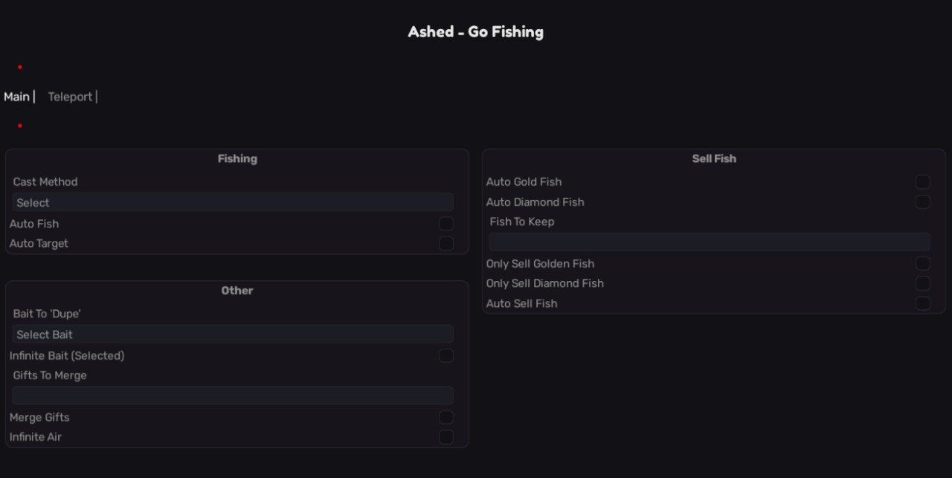Click the Ashed - Go Fishing title
Screen dimensions: 952x478
click(x=475, y=32)
